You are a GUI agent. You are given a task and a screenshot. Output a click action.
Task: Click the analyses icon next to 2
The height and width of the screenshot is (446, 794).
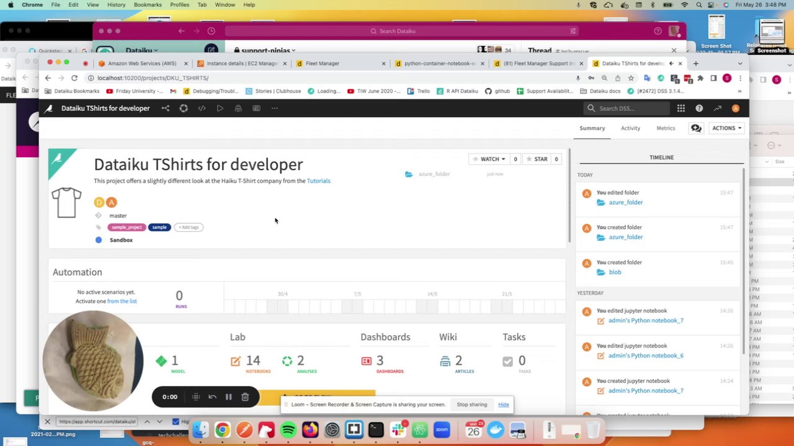tap(287, 361)
